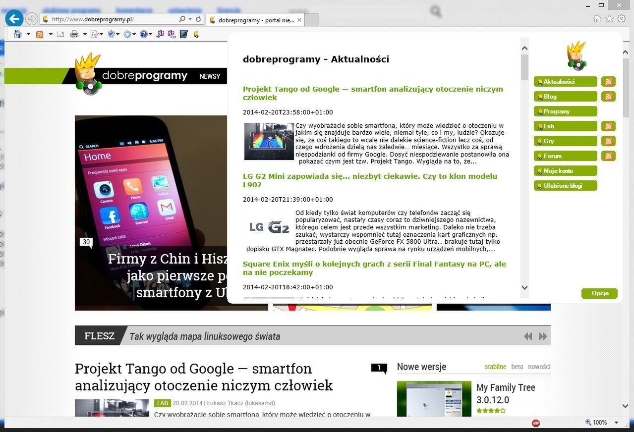Open the Tools gear menu in command bar
634x432 pixels.
(129, 34)
